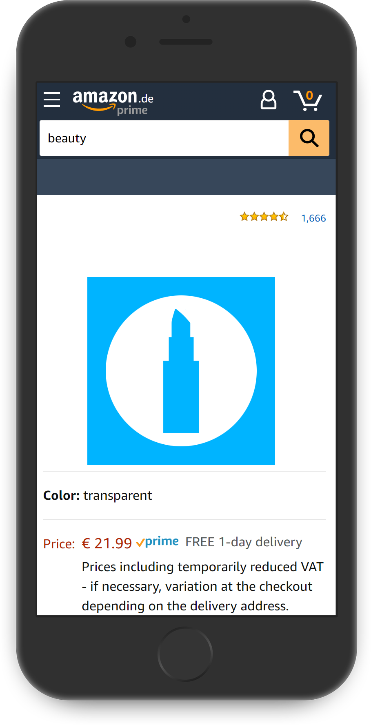The image size is (371, 725).
Task: View the shopping cart
Action: [x=308, y=100]
